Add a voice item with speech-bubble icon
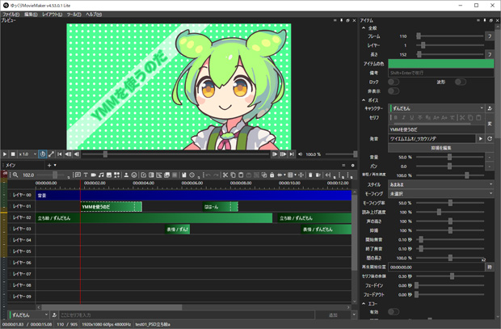This screenshot has width=501, height=329. tap(78, 175)
